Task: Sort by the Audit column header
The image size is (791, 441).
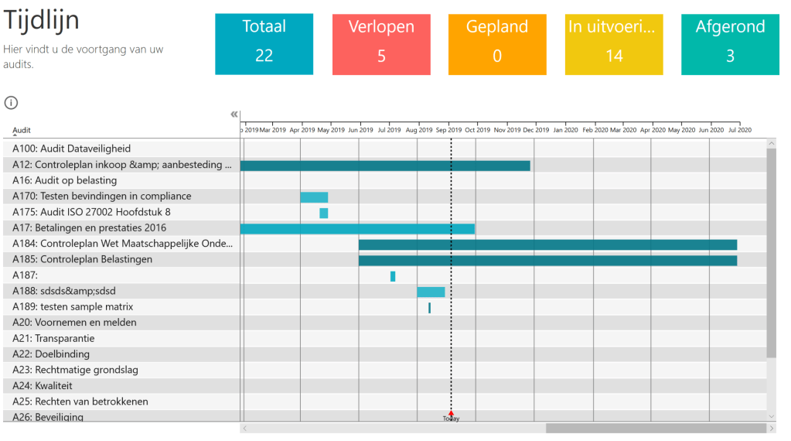Action: [22, 130]
